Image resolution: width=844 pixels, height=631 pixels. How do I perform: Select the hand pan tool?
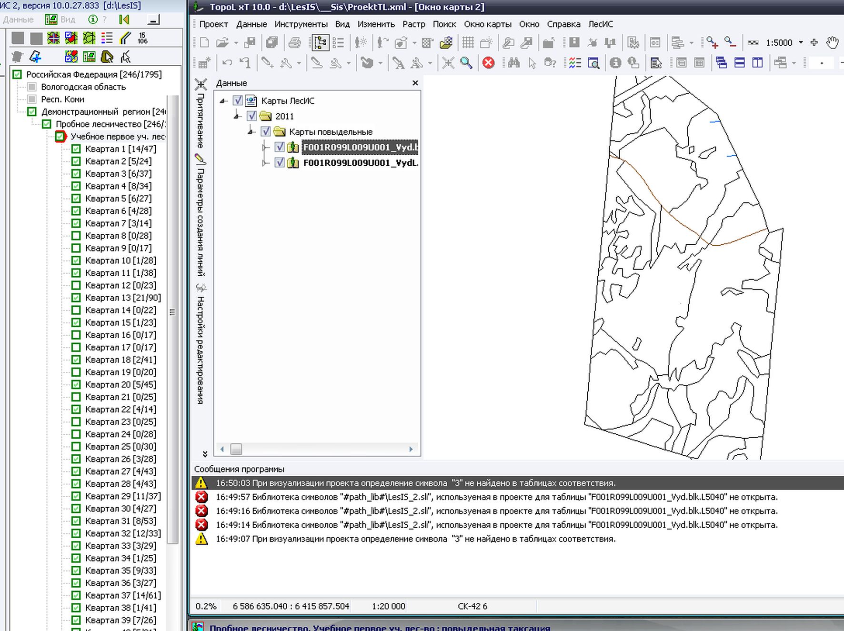pyautogui.click(x=832, y=43)
